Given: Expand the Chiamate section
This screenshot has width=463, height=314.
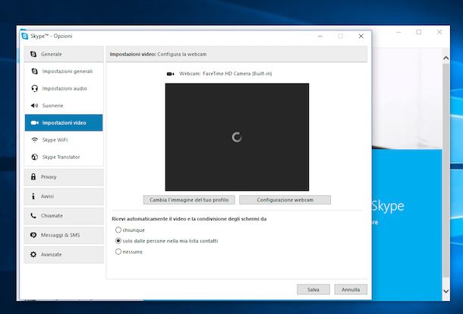Looking at the screenshot, I should click(63, 216).
